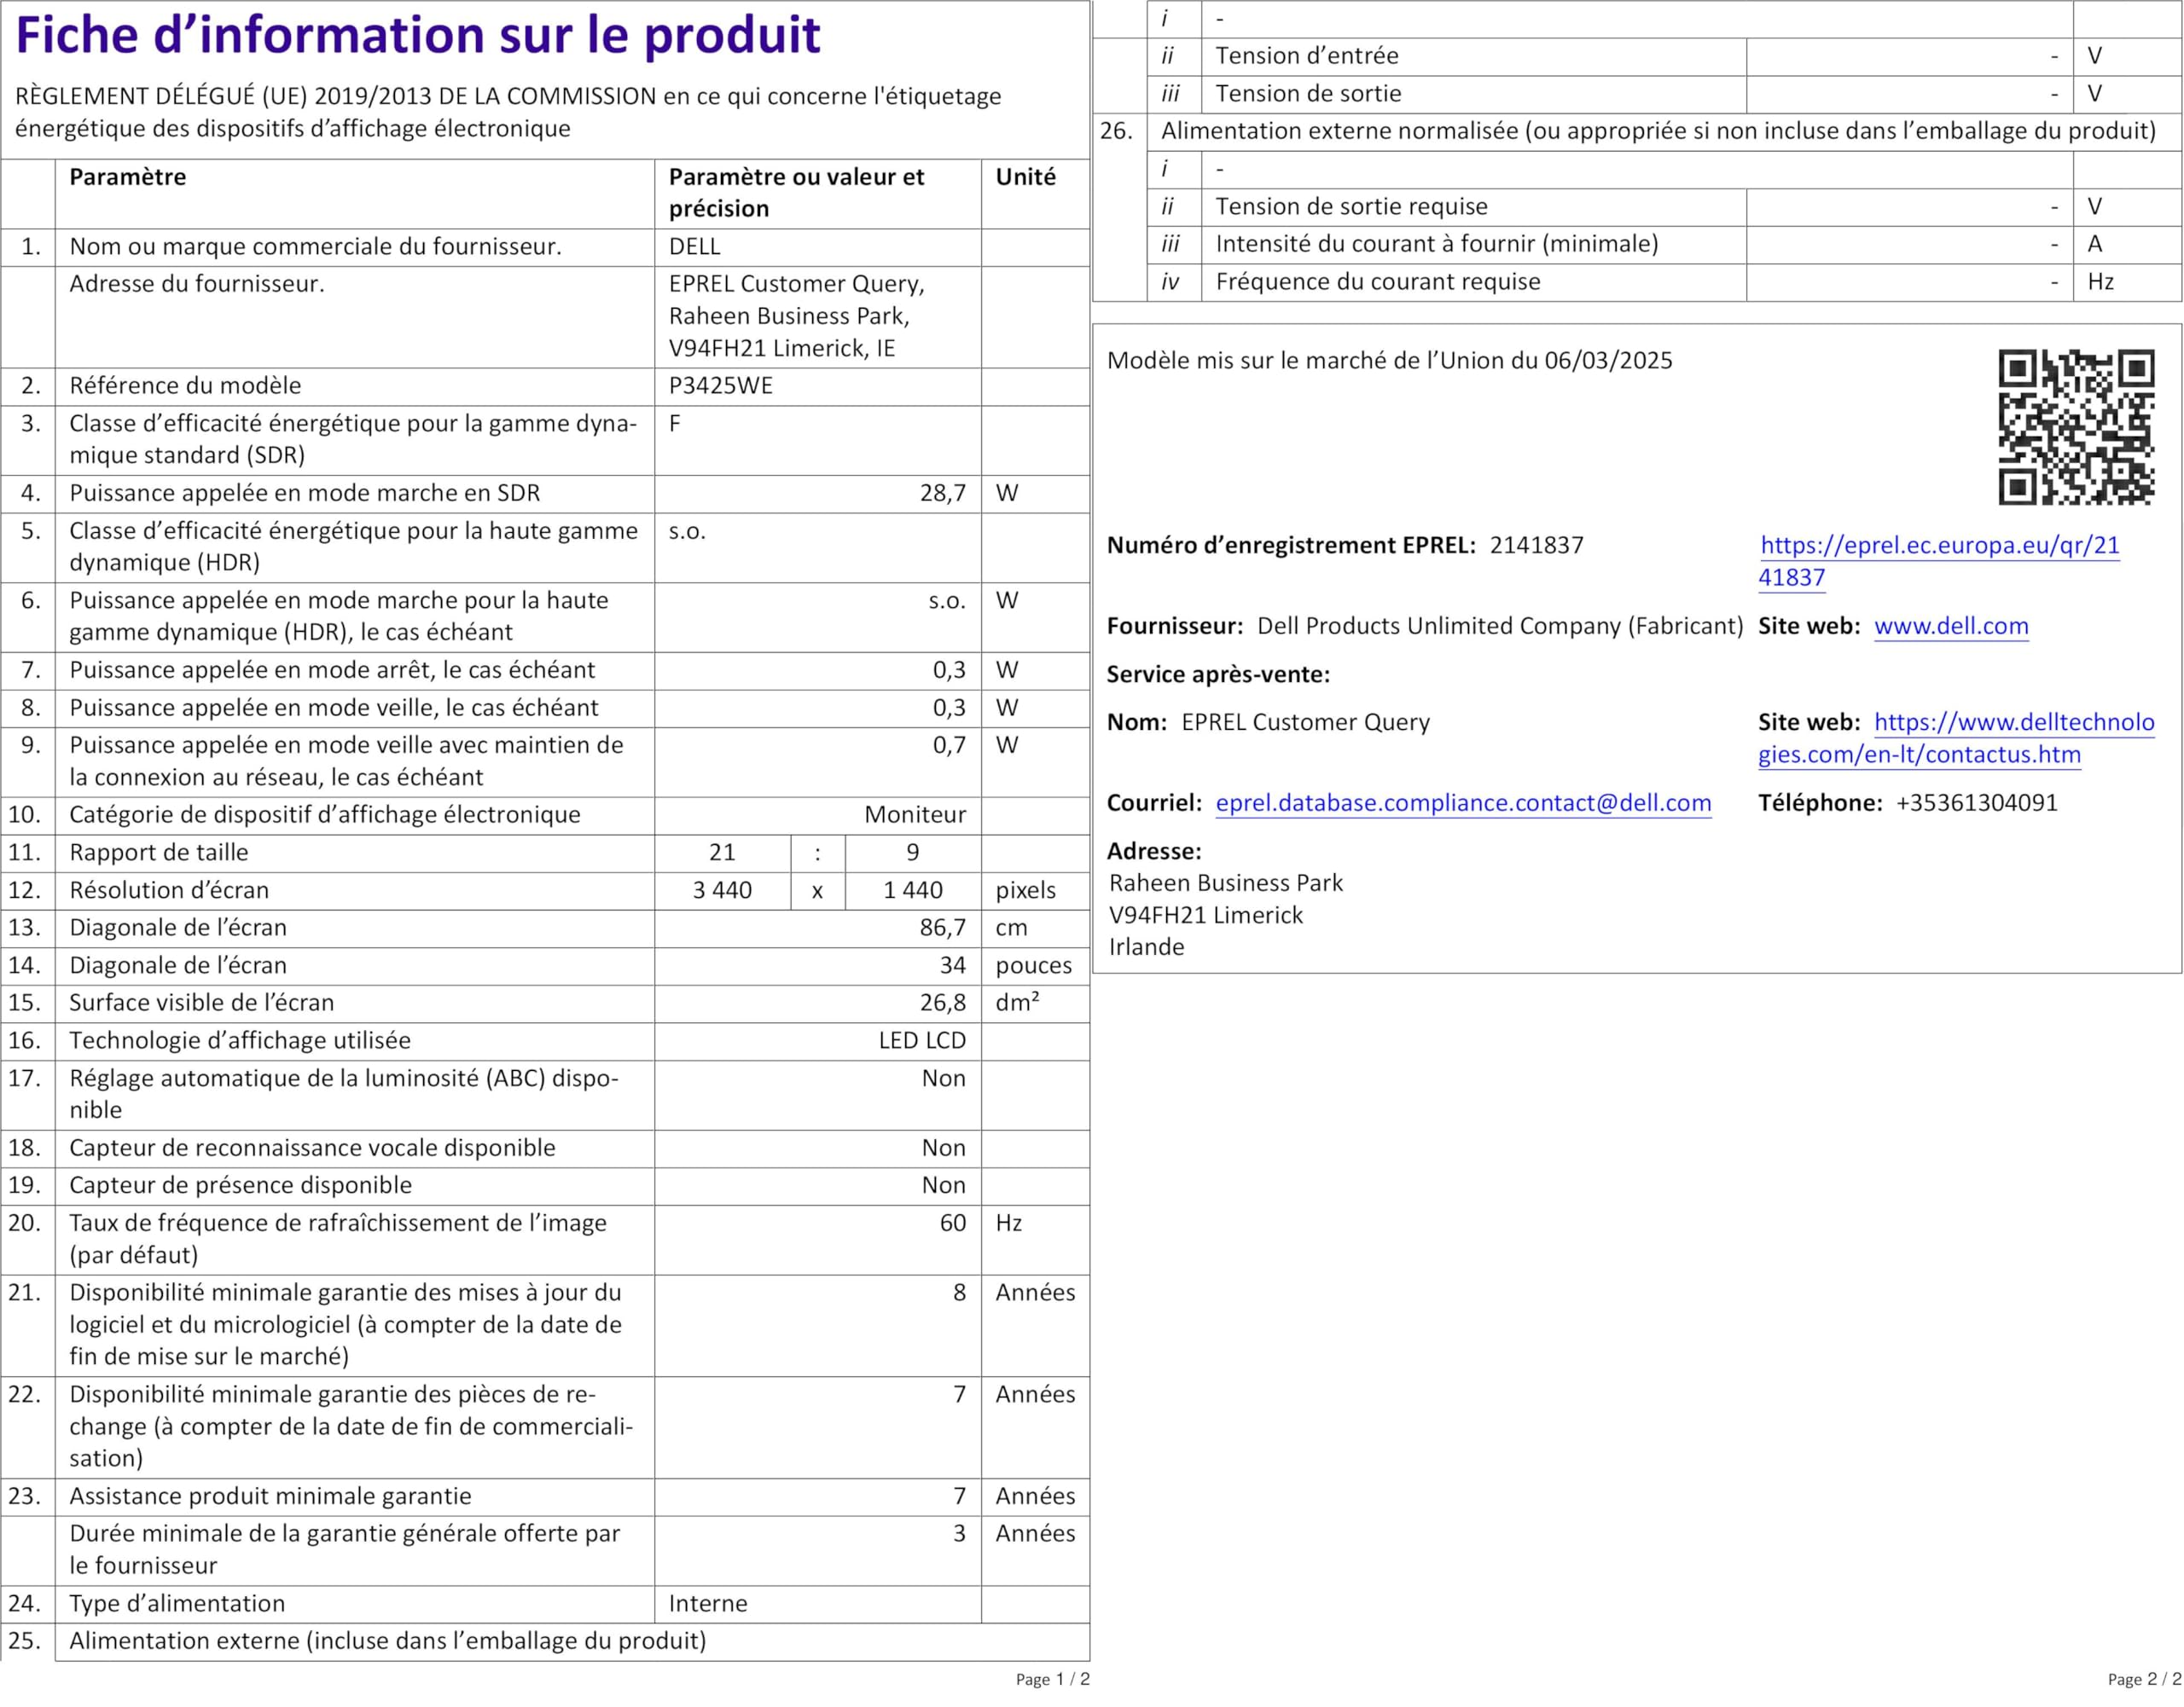The width and height of the screenshot is (2184, 1707).
Task: Click the Moniteur category value
Action: point(914,815)
